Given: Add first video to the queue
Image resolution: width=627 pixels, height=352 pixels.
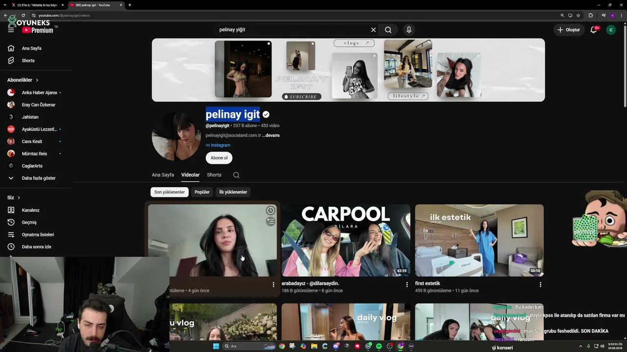Looking at the screenshot, I should 270,221.
